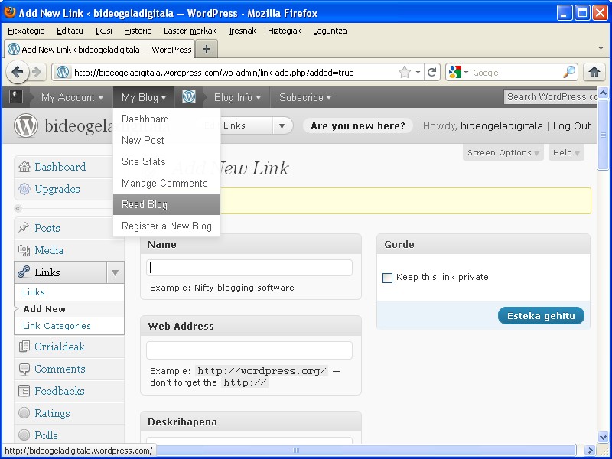Click the Esteka gehitu button
Image resolution: width=612 pixels, height=459 pixels.
coord(541,316)
